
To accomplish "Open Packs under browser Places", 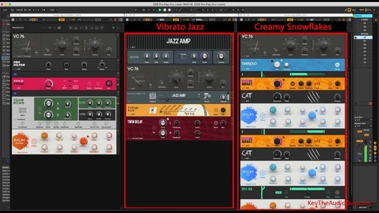I will [7, 77].
